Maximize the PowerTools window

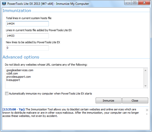135,3
